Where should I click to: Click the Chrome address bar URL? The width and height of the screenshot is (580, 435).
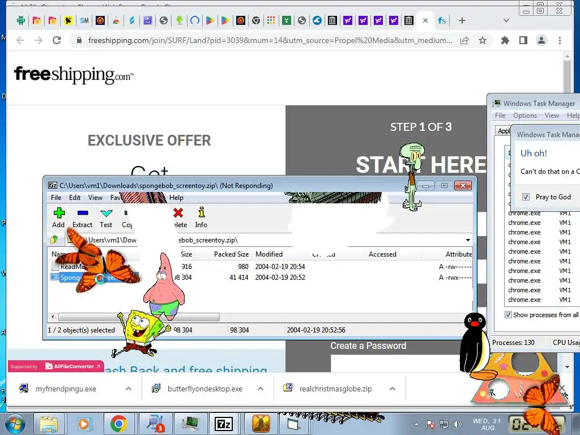[x=270, y=40]
